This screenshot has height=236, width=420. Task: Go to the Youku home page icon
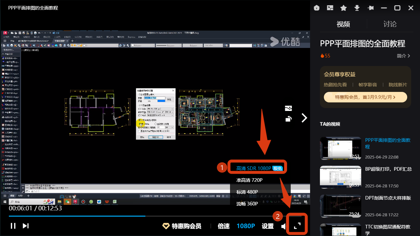click(317, 8)
